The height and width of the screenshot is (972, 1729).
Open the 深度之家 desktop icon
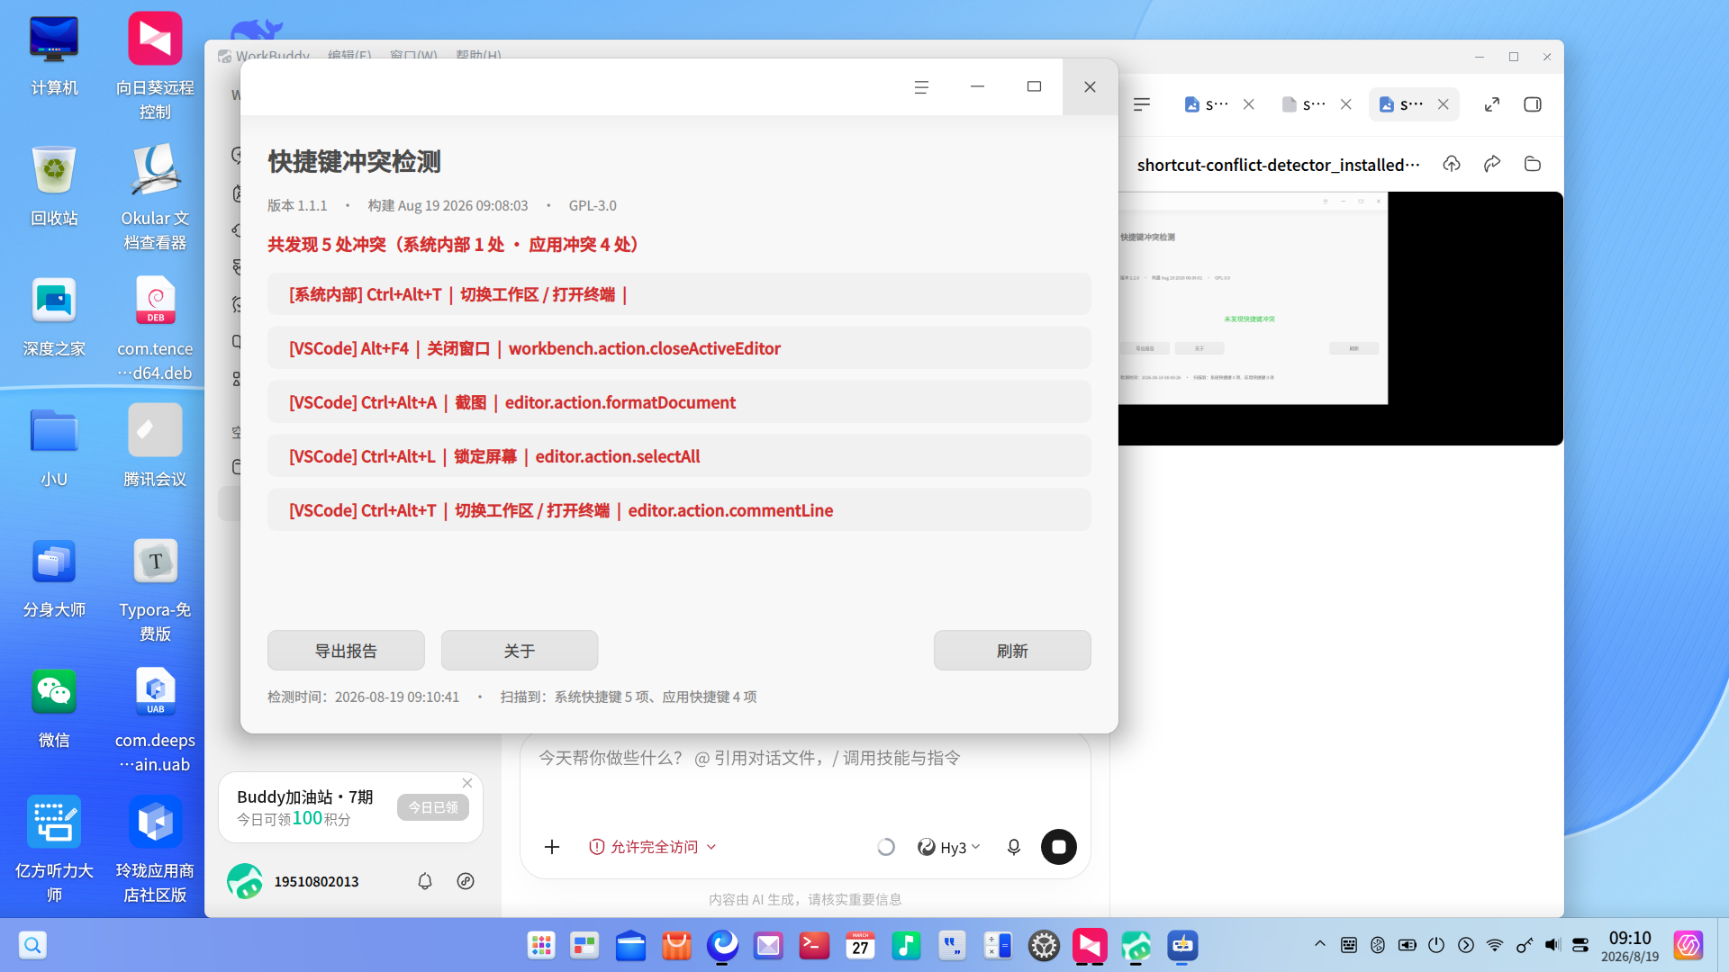tap(54, 317)
